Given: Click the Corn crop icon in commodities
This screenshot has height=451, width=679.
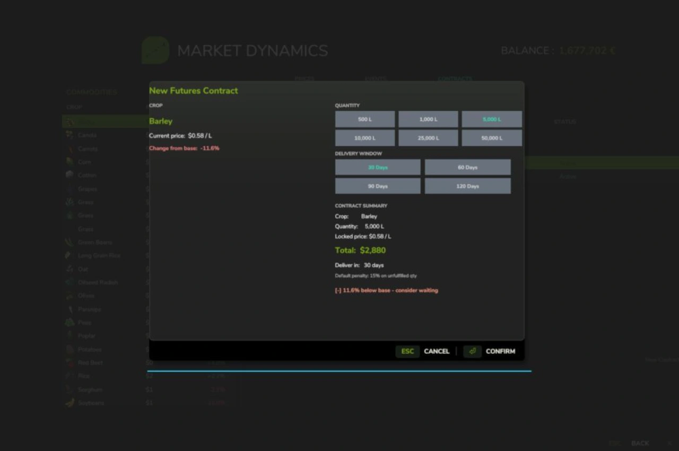Looking at the screenshot, I should point(69,161).
